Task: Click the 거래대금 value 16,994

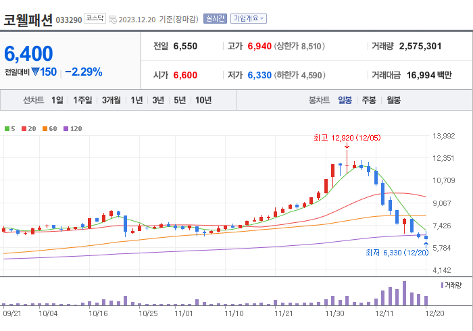Action: (x=421, y=75)
